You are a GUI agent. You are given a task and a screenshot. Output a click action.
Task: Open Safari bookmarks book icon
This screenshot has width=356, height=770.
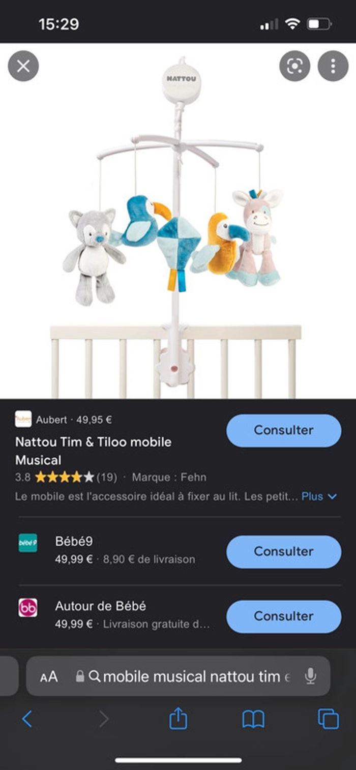coord(253,719)
